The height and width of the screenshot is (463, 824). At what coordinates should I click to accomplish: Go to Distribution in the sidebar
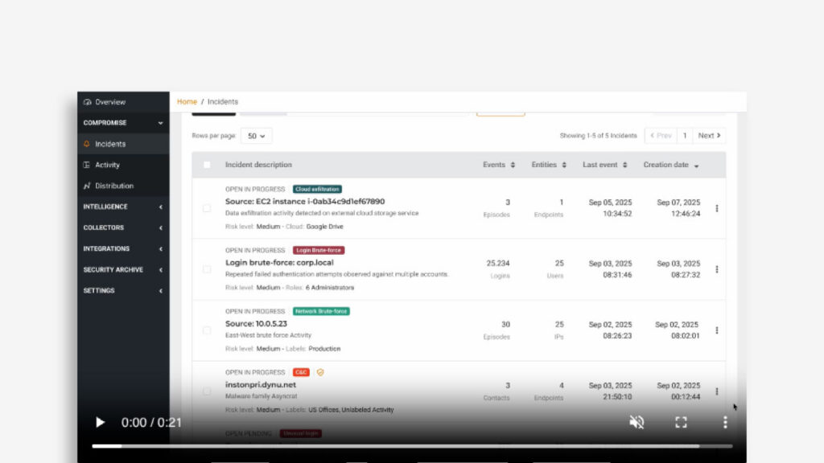pyautogui.click(x=113, y=186)
